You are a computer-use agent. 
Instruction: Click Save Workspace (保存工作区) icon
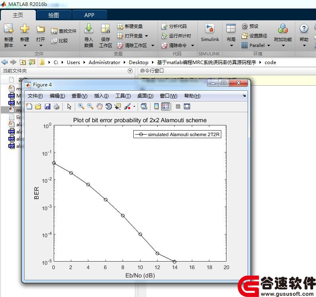coord(105,29)
